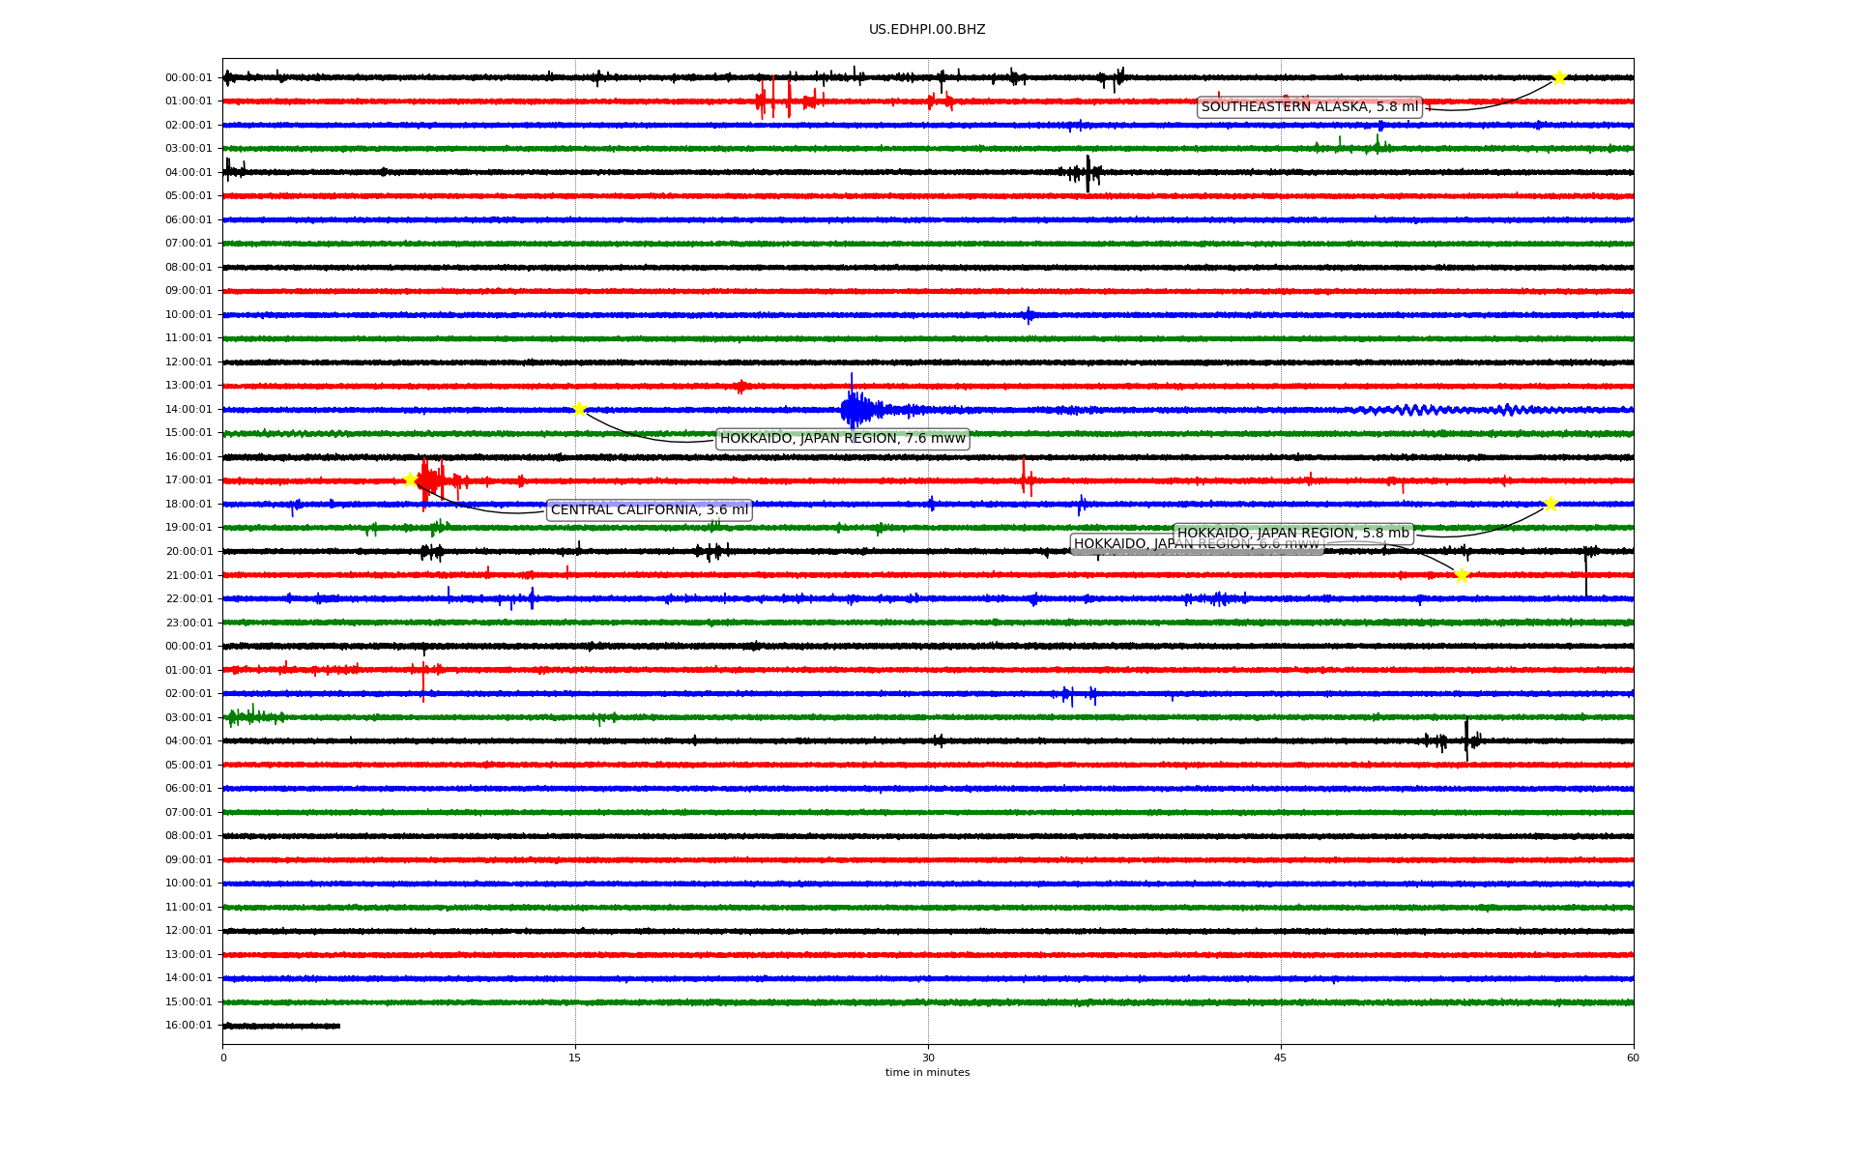
Task: Click the 45 minute x-axis tick label
Action: pos(1281,1058)
